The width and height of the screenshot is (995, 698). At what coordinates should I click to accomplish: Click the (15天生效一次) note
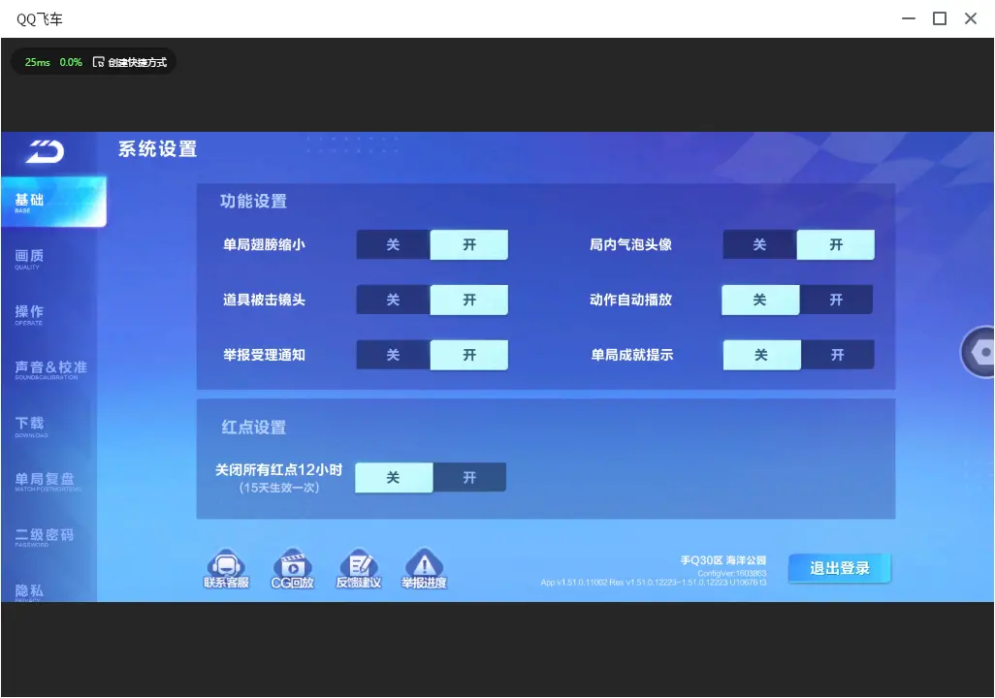tap(279, 488)
